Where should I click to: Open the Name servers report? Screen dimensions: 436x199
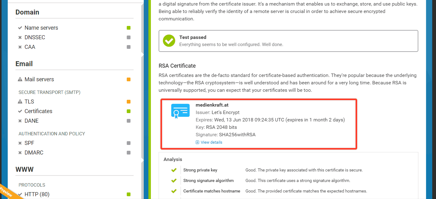[41, 28]
